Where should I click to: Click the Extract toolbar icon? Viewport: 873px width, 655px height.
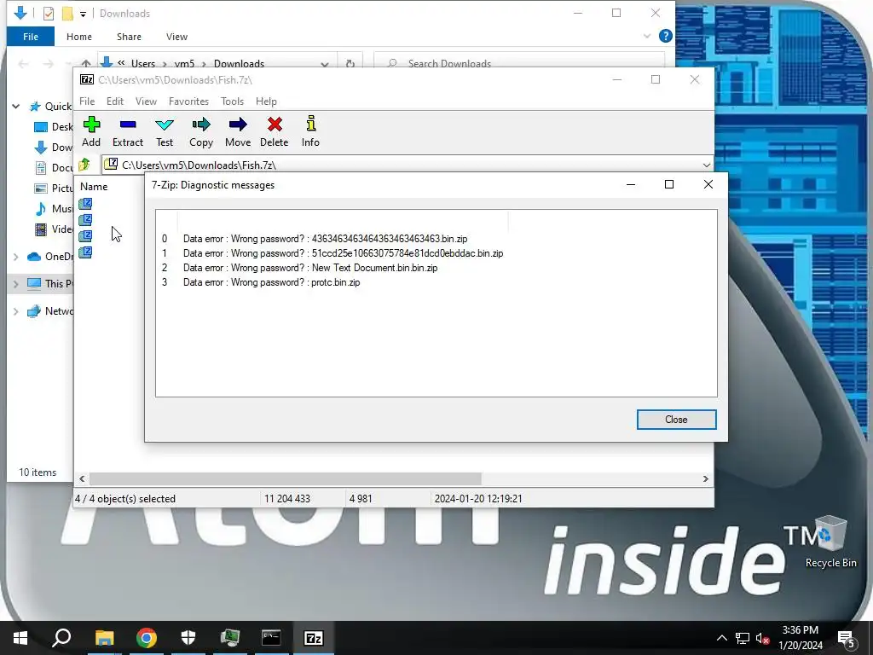[x=128, y=132]
